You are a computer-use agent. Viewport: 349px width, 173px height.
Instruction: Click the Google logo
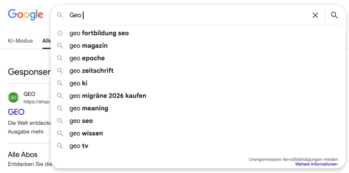tap(26, 14)
